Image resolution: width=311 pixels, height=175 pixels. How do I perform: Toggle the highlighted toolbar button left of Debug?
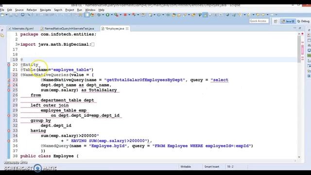point(87,15)
